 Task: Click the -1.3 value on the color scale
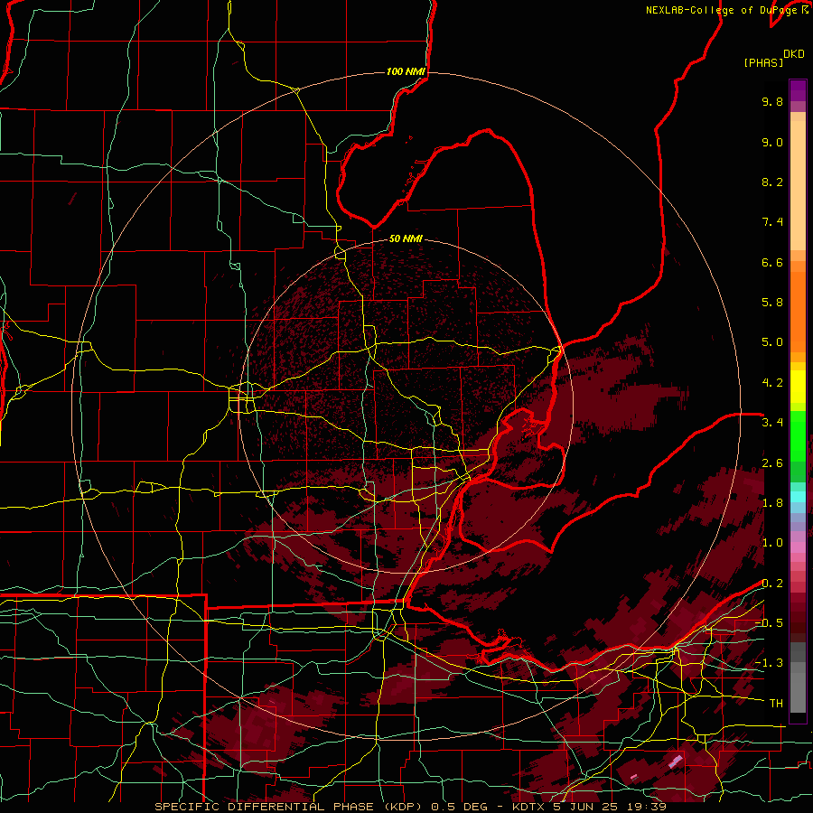coord(770,663)
